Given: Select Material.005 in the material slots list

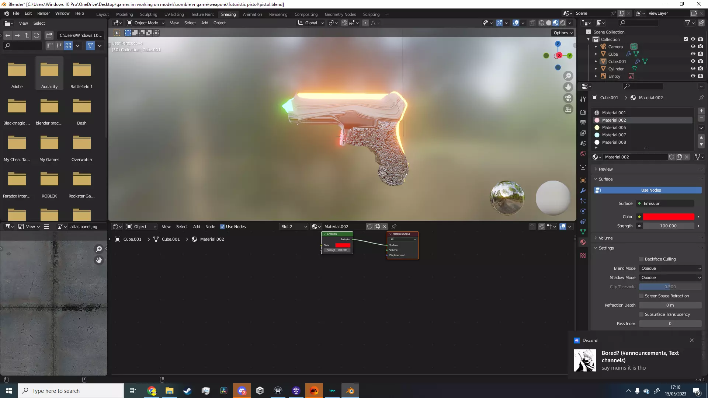Looking at the screenshot, I should tap(642, 128).
